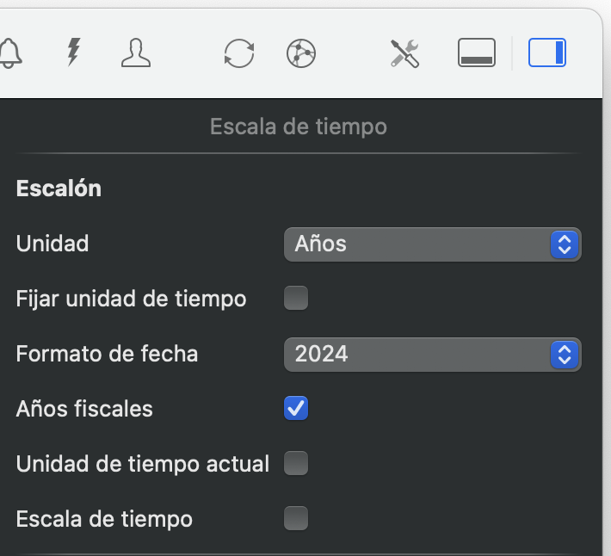The image size is (611, 556).
Task: Click the circular sync arrows icon
Action: pyautogui.click(x=238, y=53)
